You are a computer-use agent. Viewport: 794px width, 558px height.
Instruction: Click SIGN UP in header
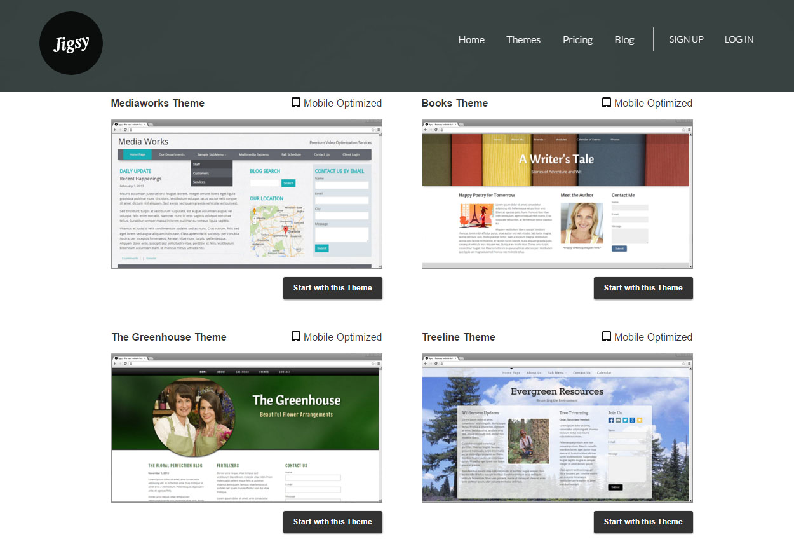686,39
